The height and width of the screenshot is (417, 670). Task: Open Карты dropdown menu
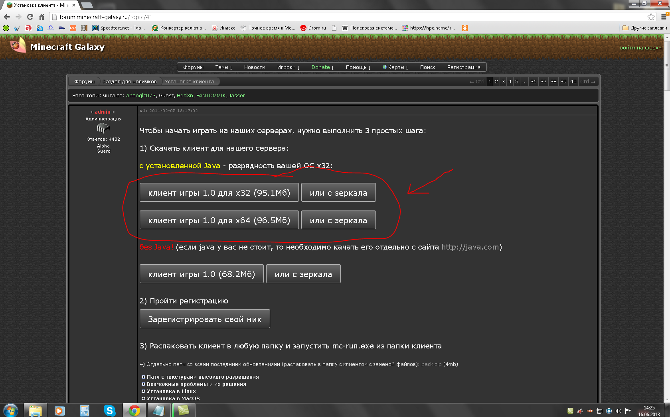pyautogui.click(x=395, y=67)
